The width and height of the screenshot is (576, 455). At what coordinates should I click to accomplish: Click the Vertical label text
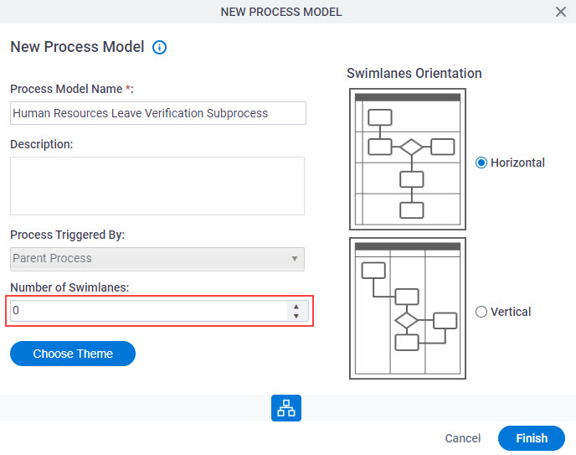(x=511, y=312)
